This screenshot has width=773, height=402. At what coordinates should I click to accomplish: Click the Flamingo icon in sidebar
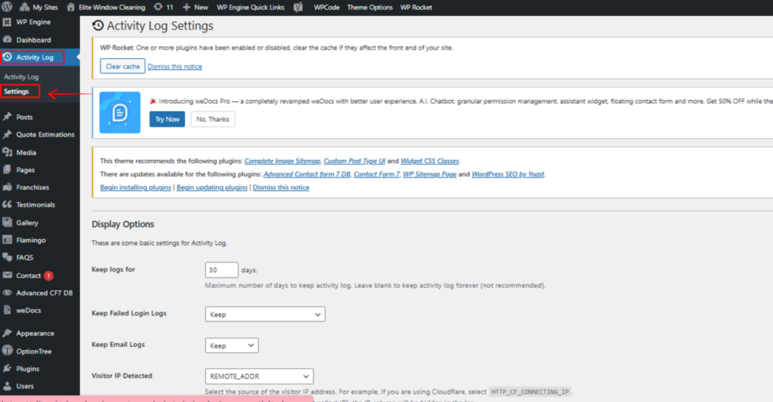pyautogui.click(x=7, y=240)
